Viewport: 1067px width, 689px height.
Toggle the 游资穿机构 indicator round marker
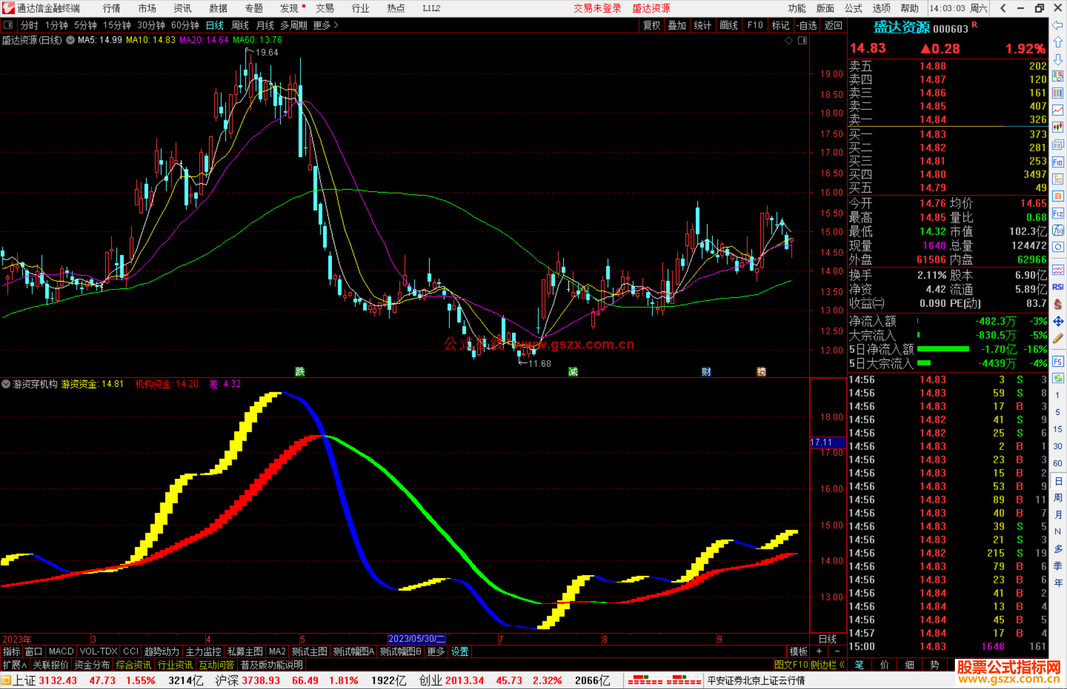pos(6,384)
